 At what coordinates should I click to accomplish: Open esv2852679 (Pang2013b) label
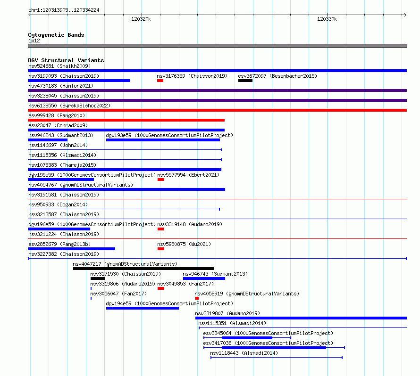point(59,244)
